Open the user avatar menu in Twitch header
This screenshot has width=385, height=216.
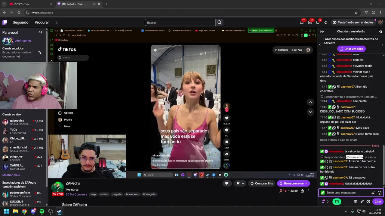coord(380,22)
